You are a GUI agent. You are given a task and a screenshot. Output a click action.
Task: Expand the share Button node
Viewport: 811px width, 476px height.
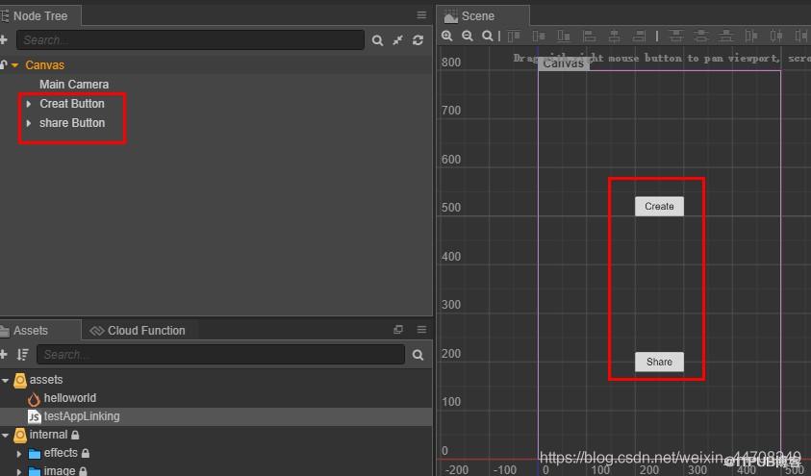tap(29, 123)
